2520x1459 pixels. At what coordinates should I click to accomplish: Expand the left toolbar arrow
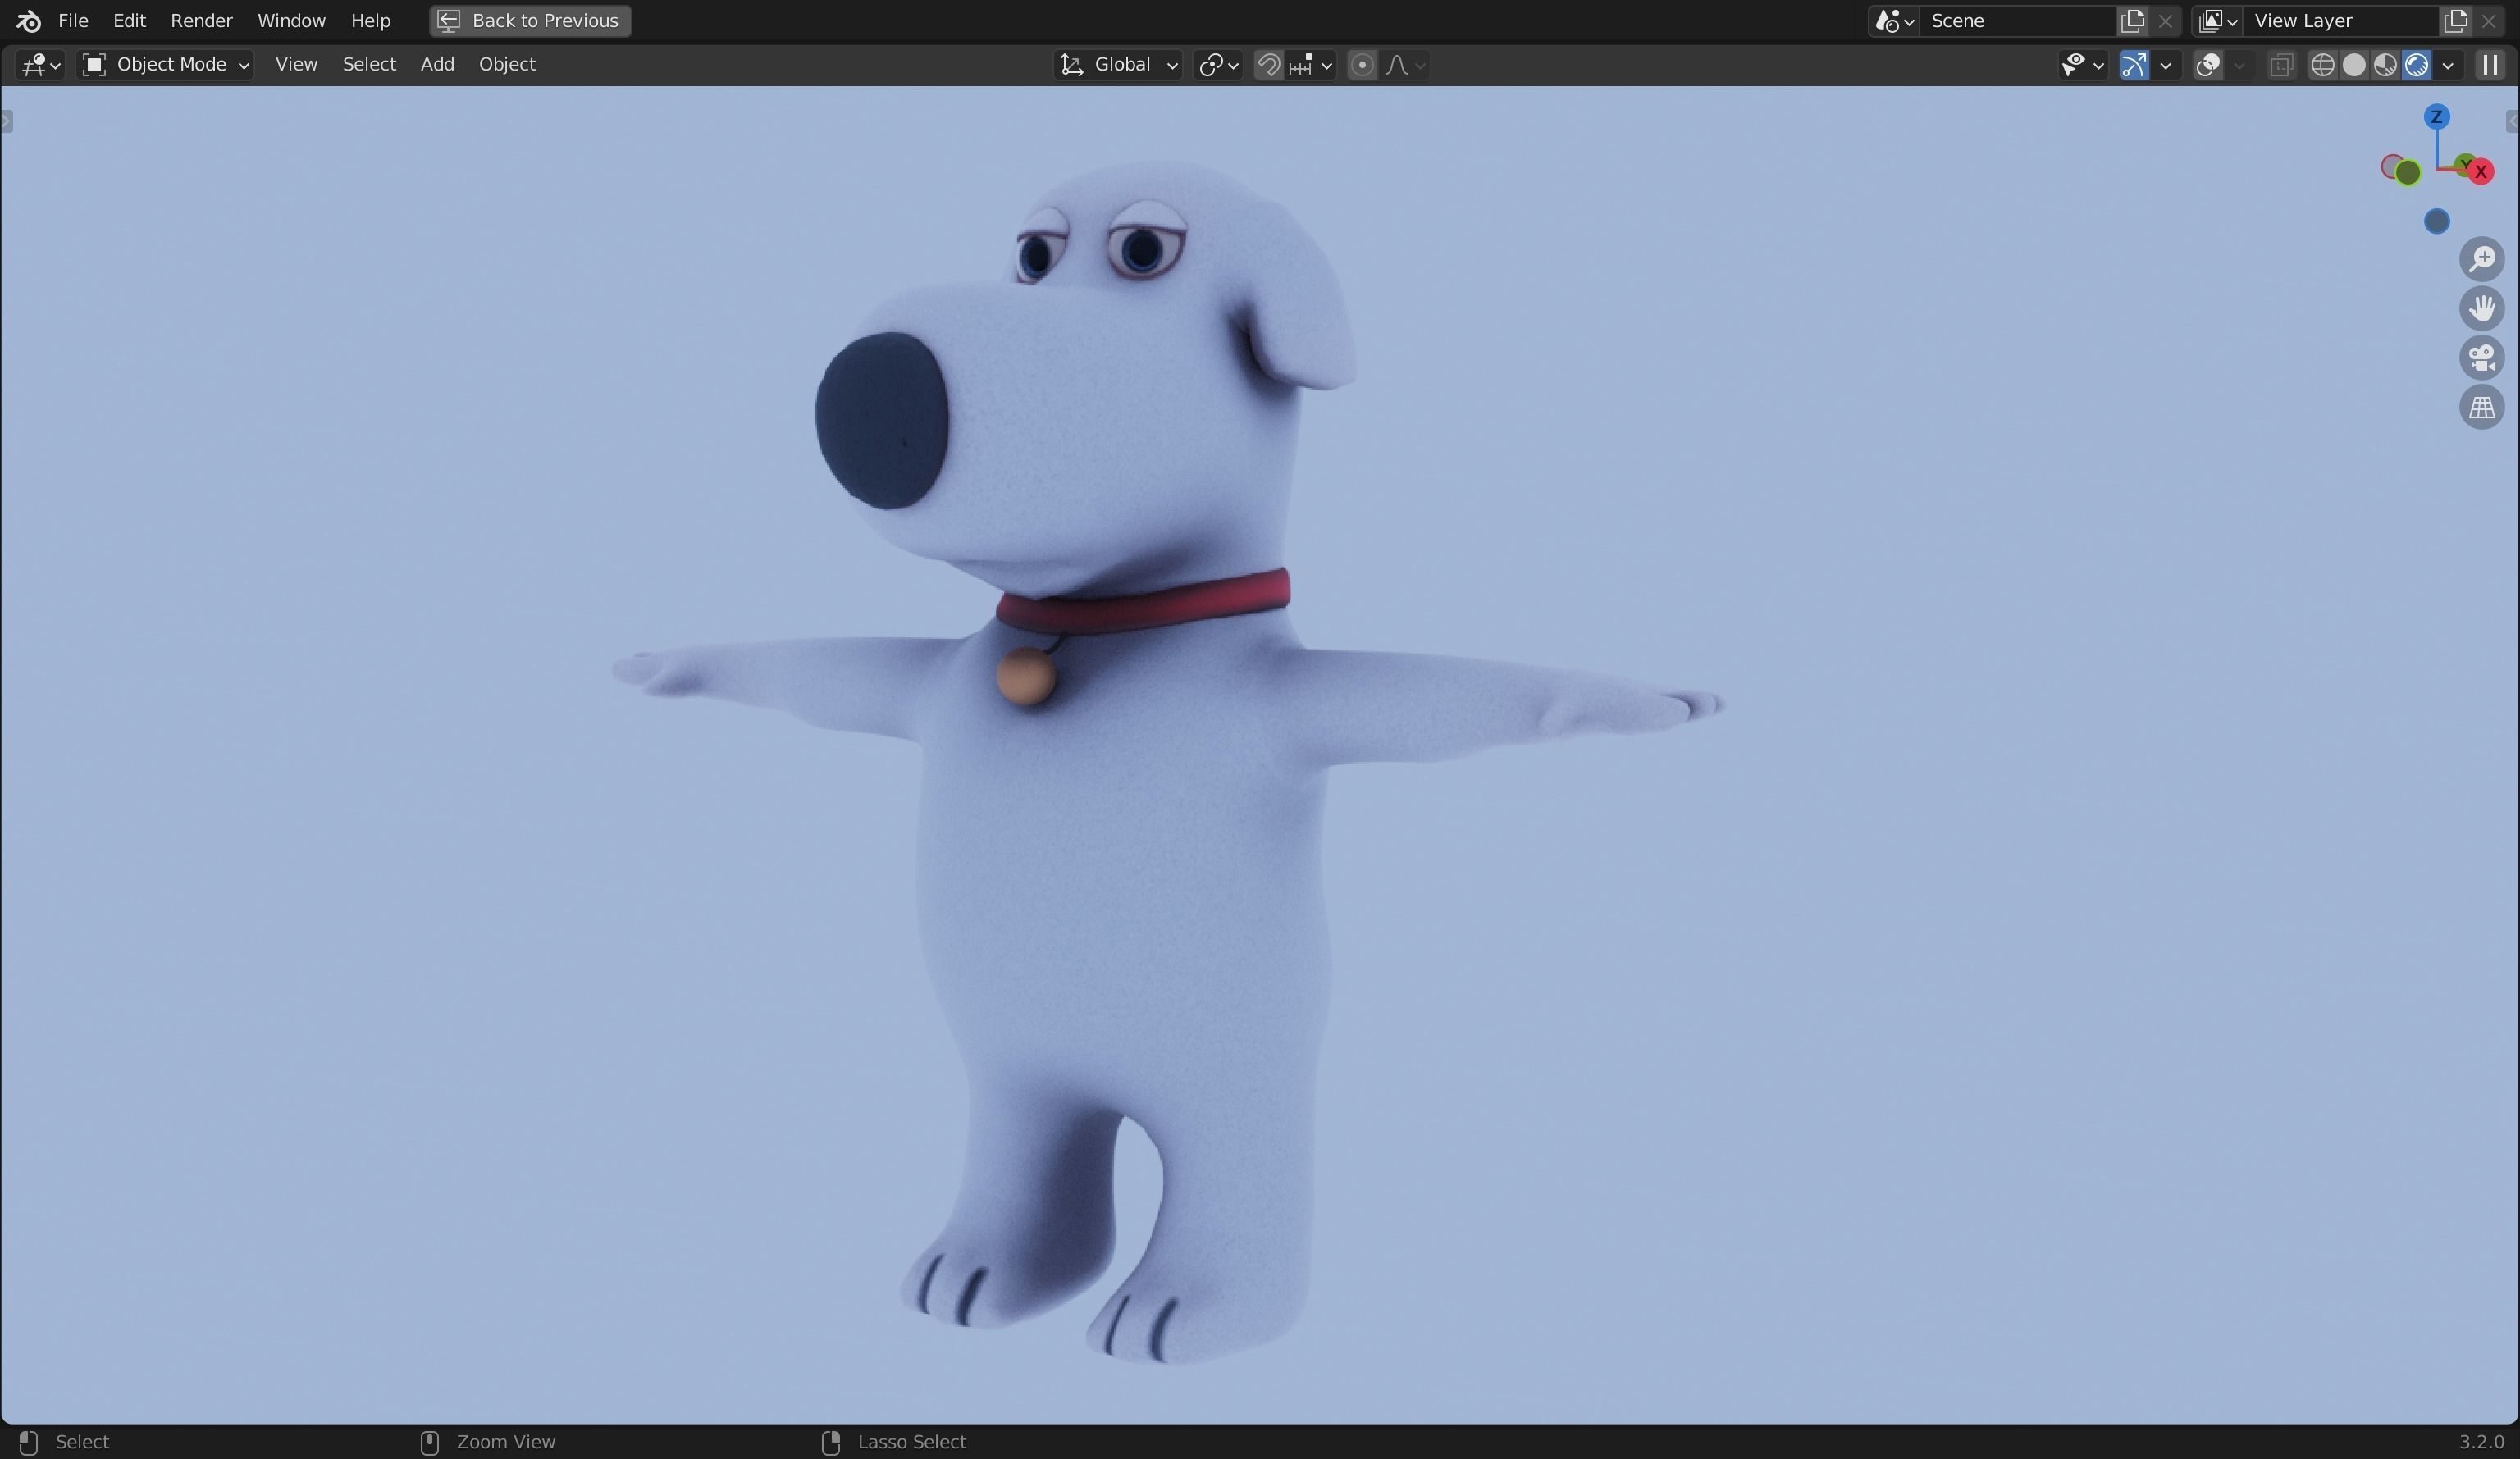[6, 121]
